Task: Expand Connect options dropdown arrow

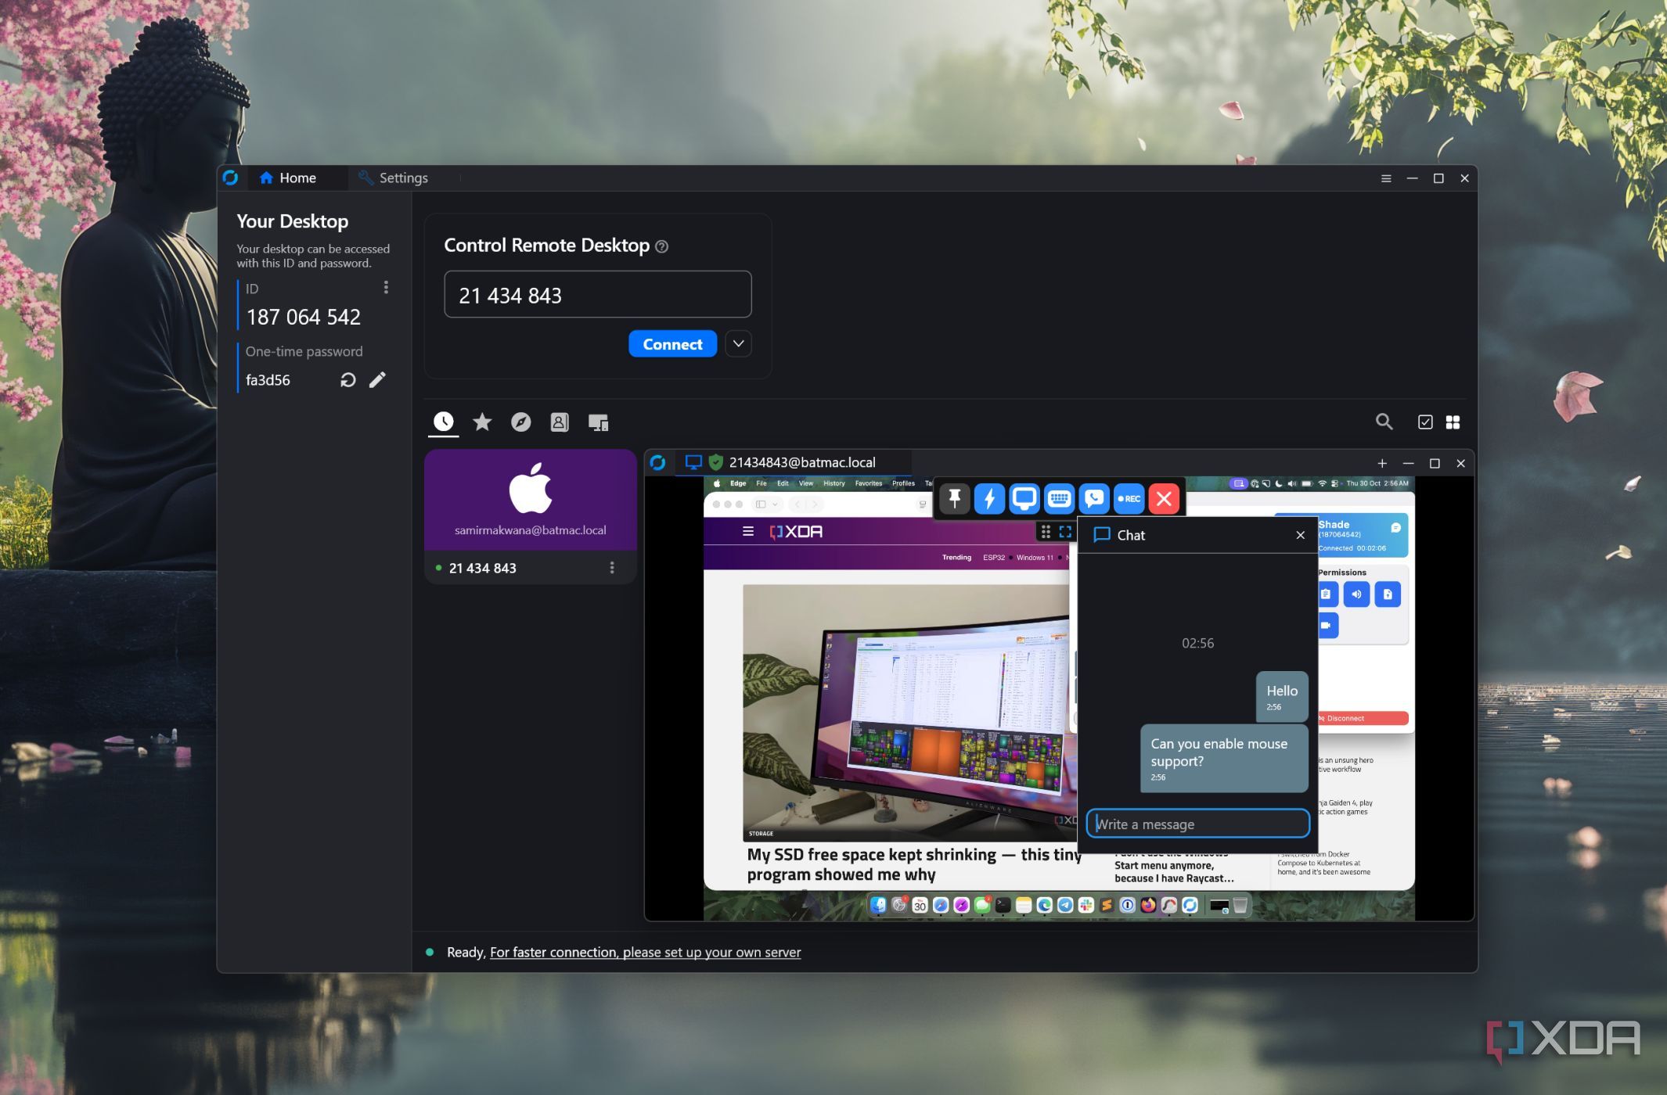Action: point(738,344)
